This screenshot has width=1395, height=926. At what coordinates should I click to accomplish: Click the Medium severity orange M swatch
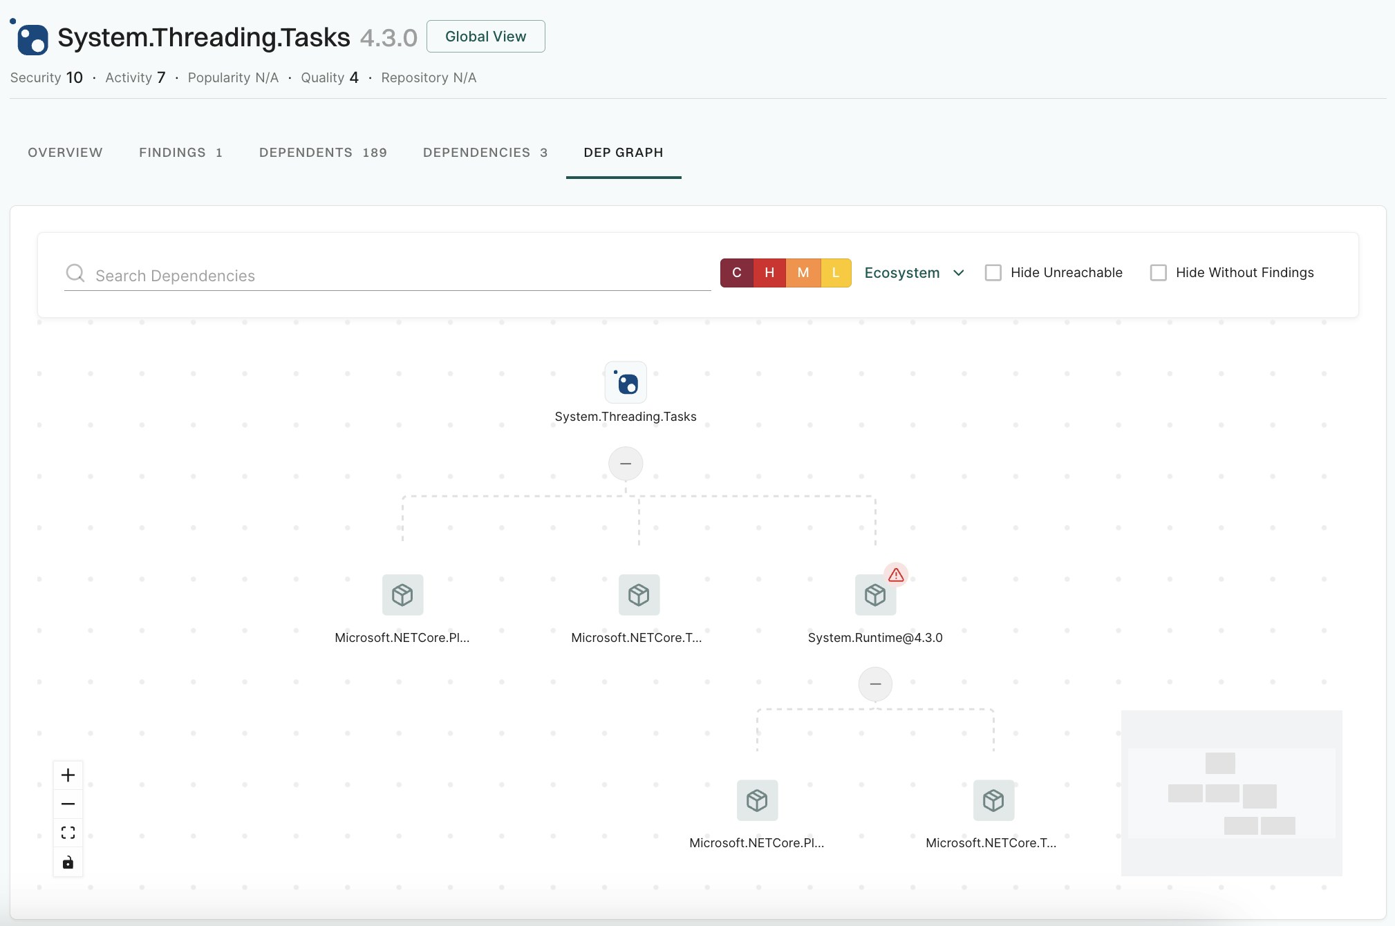[x=803, y=273]
